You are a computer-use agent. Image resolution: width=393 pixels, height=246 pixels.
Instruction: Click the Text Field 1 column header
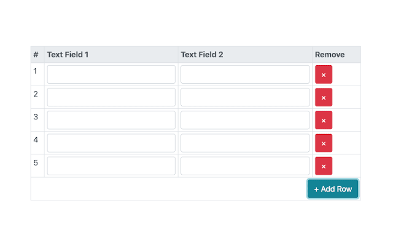[x=68, y=55]
